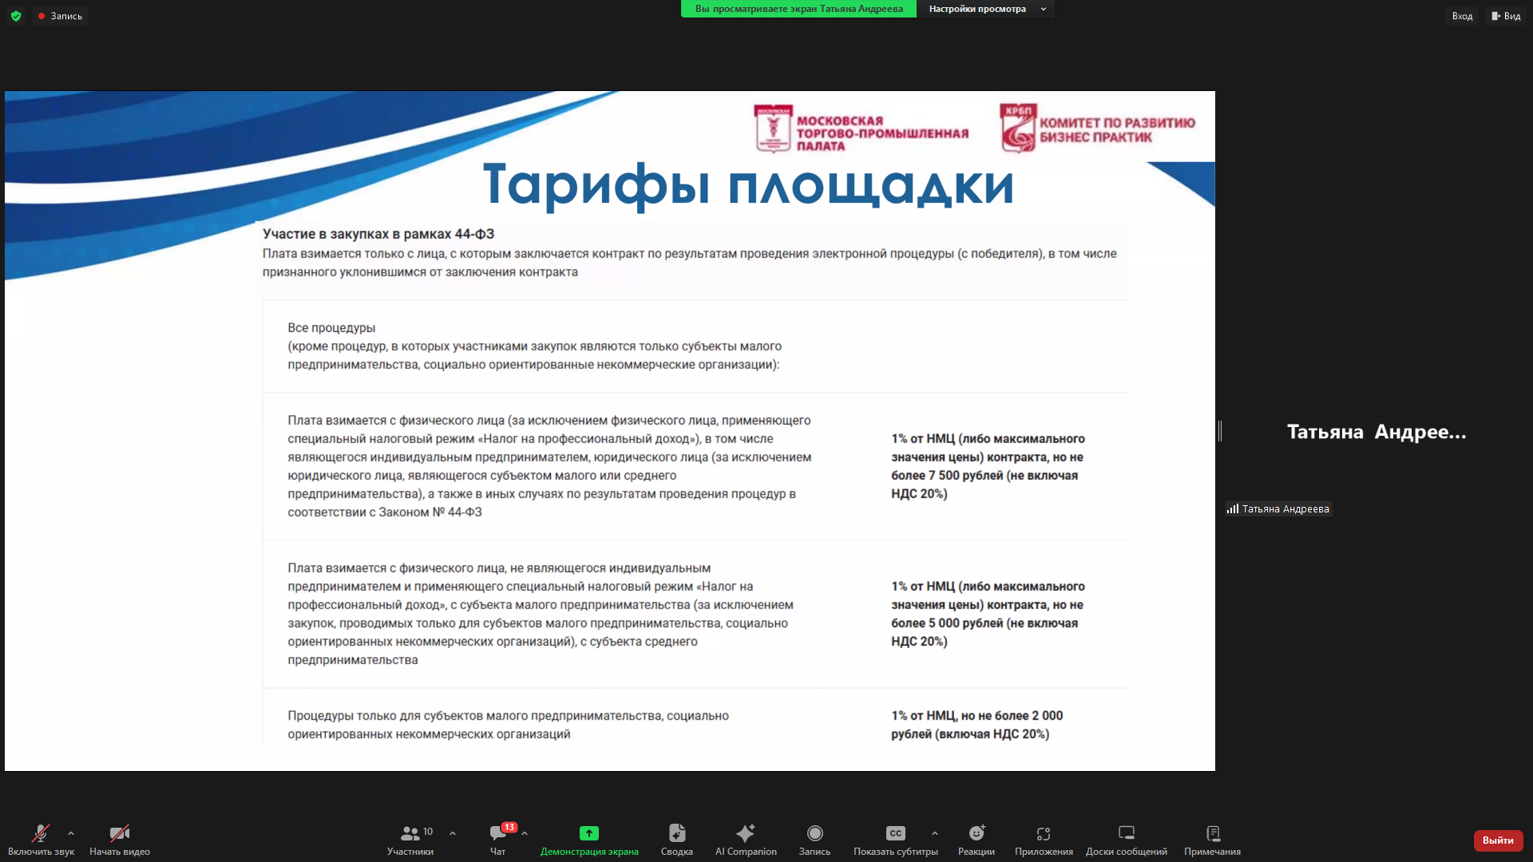Toggle the Запись record button
This screenshot has width=1533, height=862.
[814, 839]
